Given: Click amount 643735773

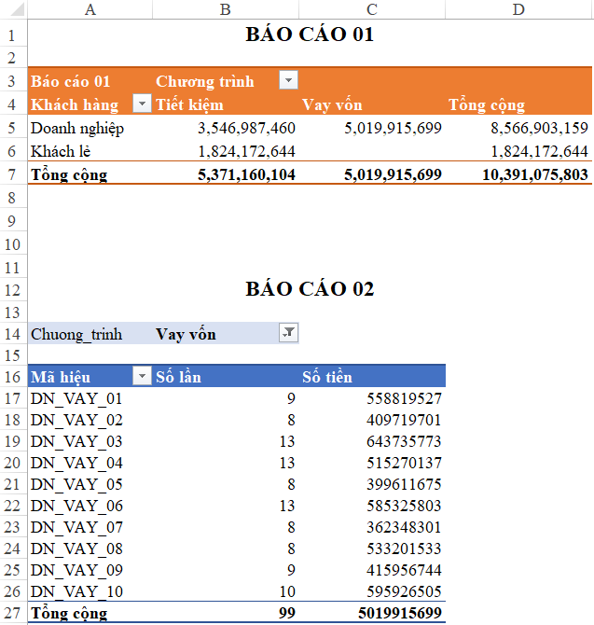Looking at the screenshot, I should point(404,441).
